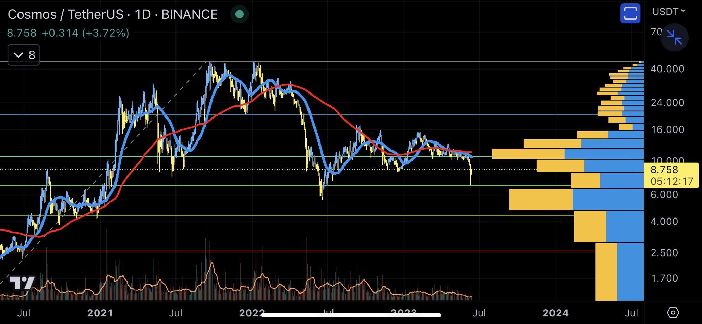Tap the green market status dot
The image size is (702, 324).
click(239, 14)
